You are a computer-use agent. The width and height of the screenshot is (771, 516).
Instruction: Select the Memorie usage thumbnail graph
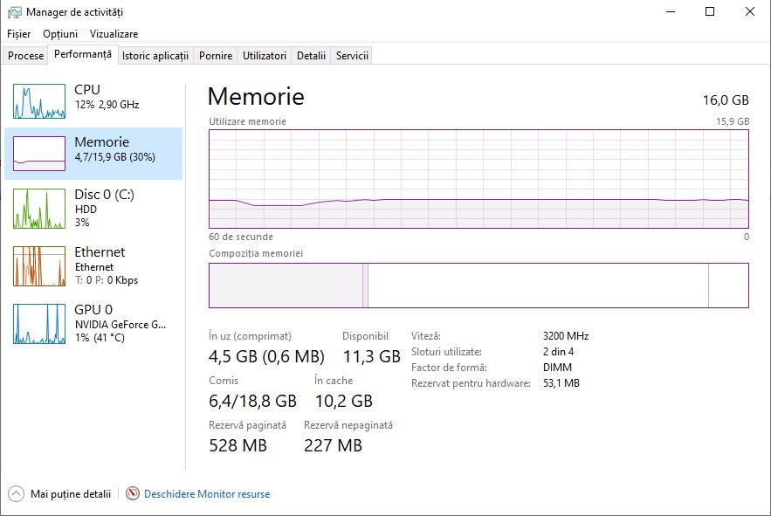(x=39, y=154)
